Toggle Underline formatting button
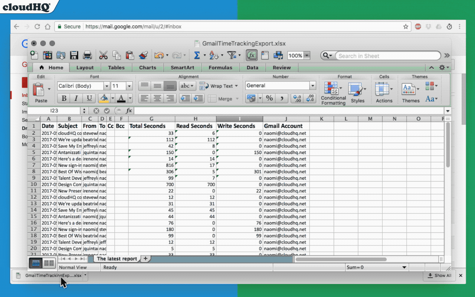 89,98
